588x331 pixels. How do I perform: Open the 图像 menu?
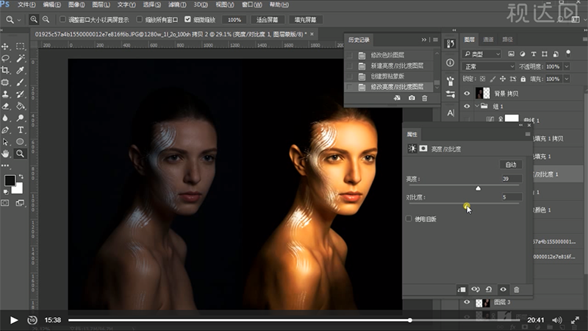tap(76, 4)
